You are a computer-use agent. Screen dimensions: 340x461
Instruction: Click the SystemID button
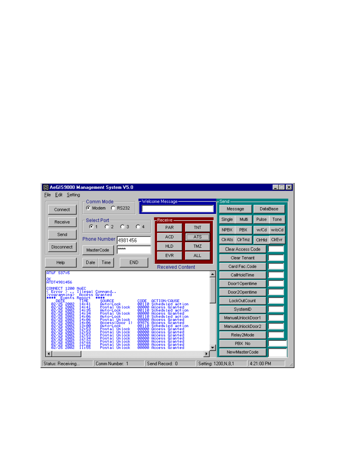pyautogui.click(x=243, y=309)
